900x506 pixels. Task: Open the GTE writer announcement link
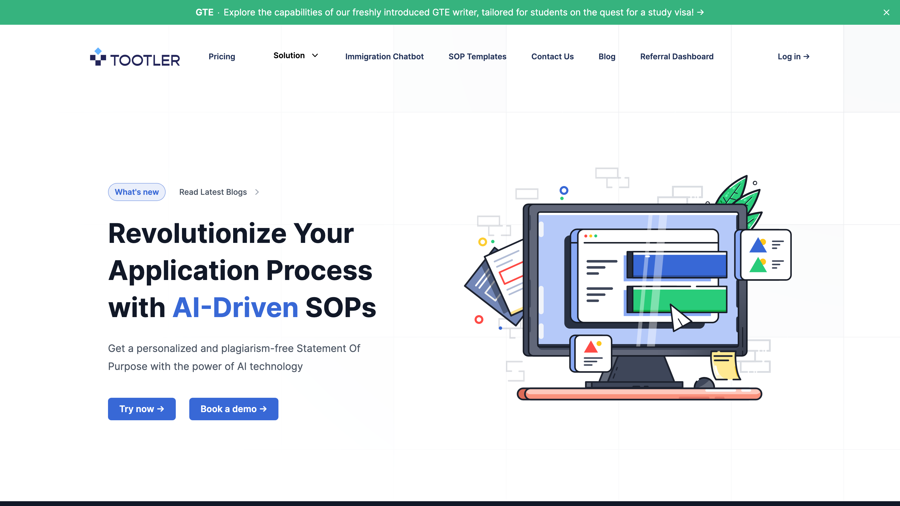pos(450,12)
